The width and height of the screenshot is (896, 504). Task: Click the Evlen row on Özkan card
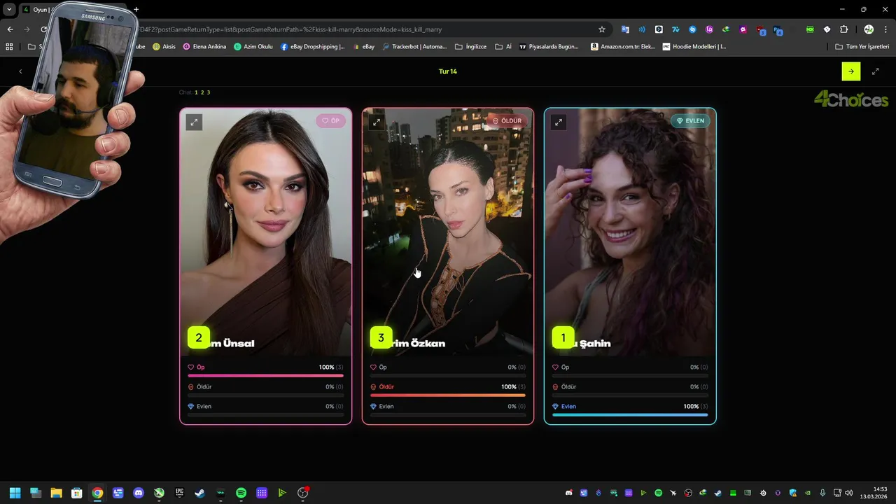click(x=448, y=409)
